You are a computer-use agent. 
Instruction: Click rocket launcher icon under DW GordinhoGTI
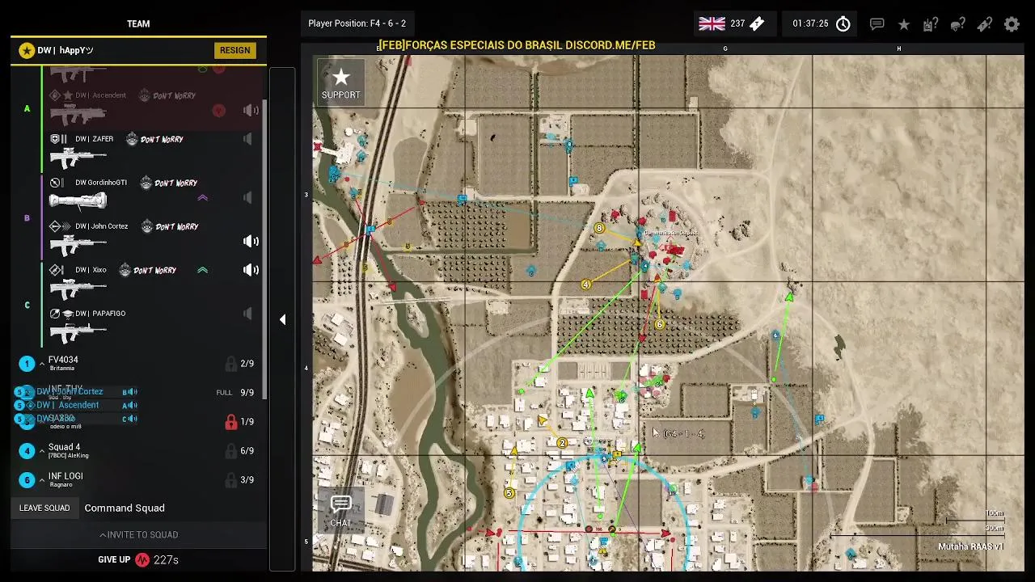click(x=78, y=200)
